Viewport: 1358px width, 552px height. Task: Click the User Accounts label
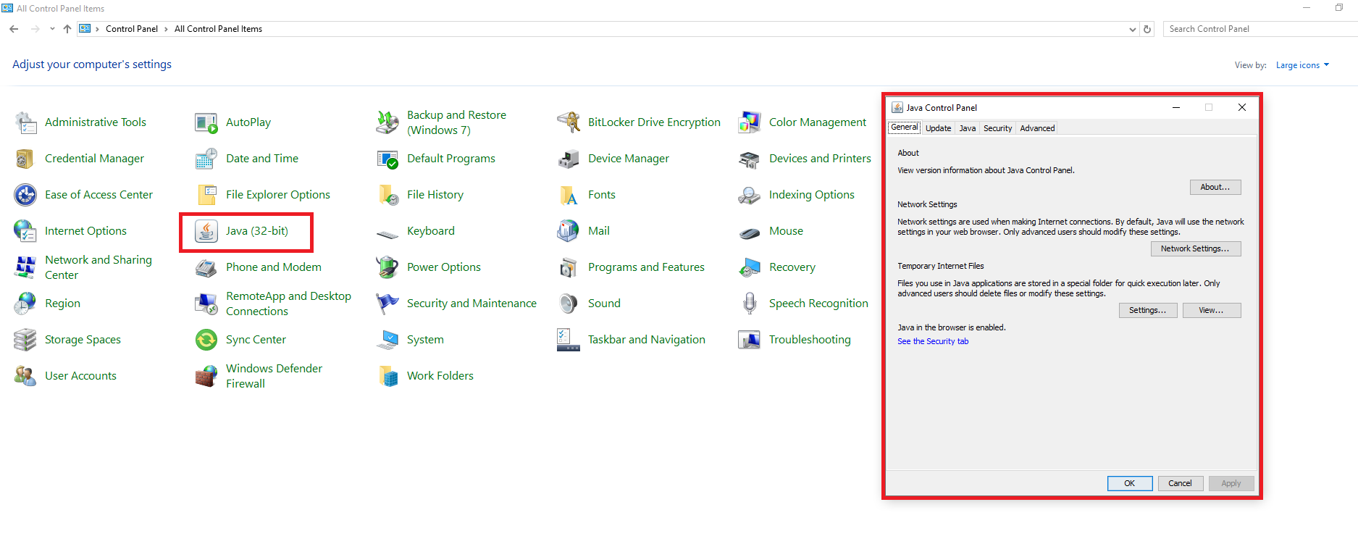[x=80, y=376]
